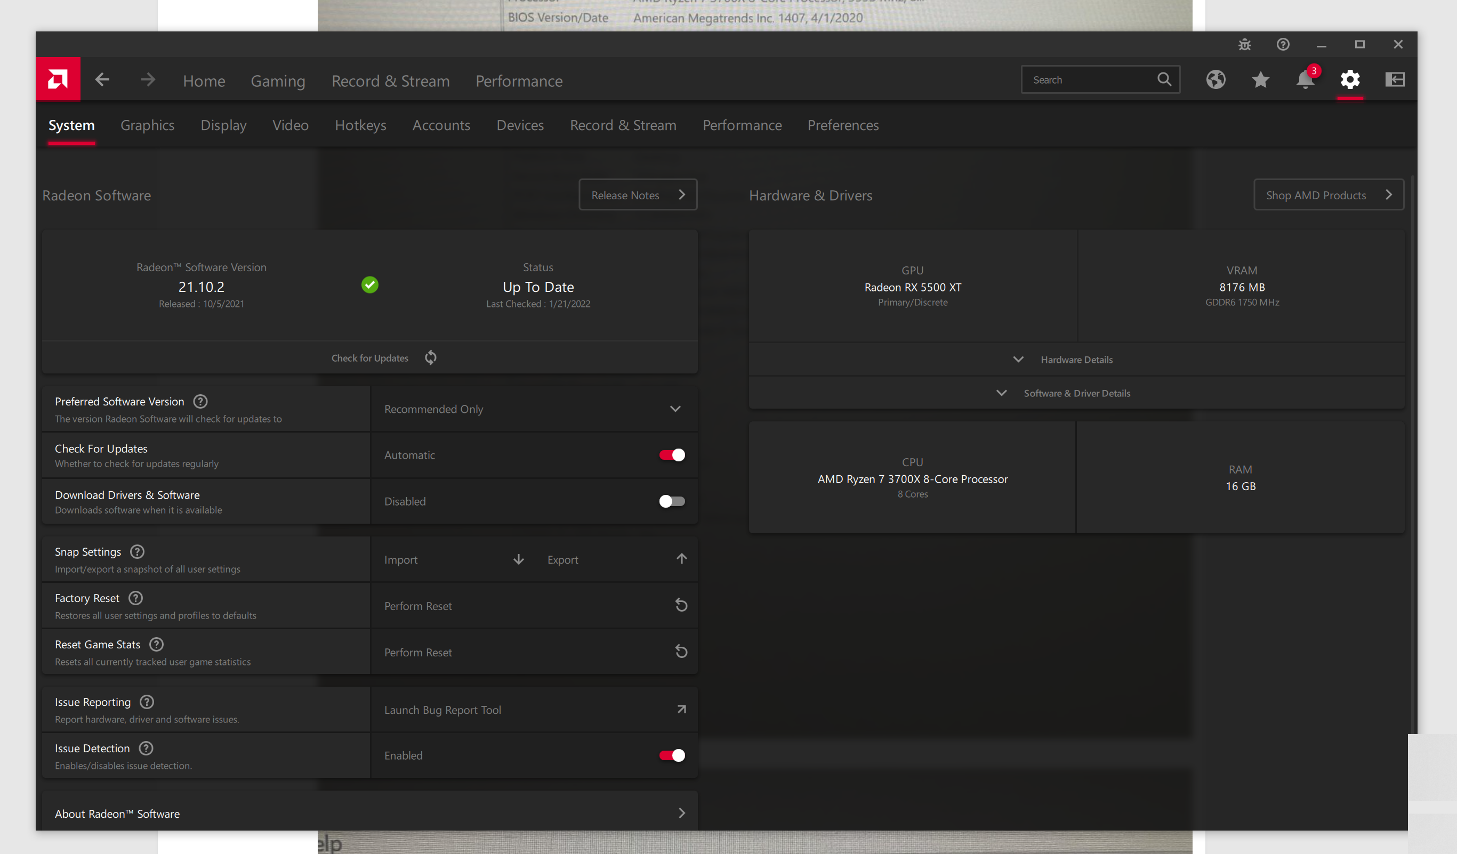
Task: Click Perform Reset for Reset Game Stats
Action: [x=534, y=652]
